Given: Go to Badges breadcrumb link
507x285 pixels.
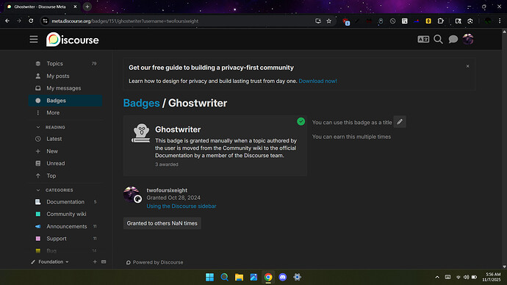Looking at the screenshot, I should 141,103.
